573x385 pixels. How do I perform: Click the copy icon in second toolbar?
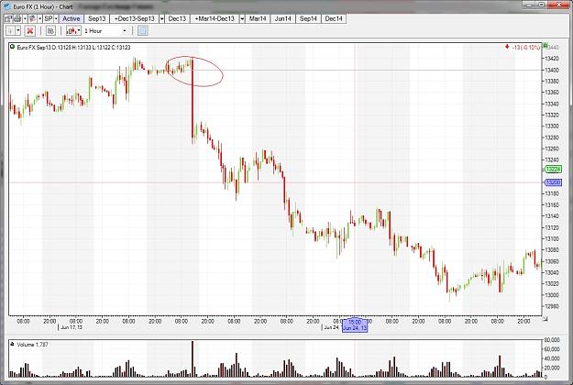tap(50, 31)
